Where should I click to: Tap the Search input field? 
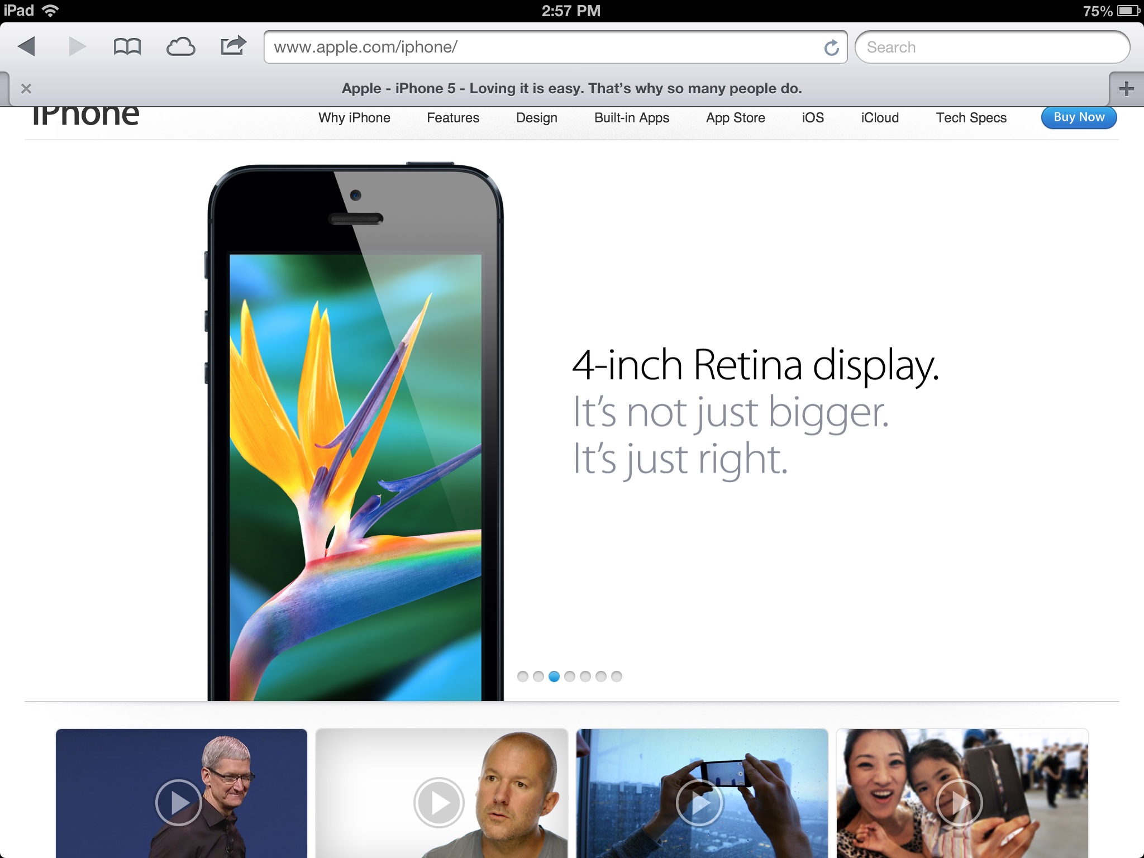[x=992, y=47]
